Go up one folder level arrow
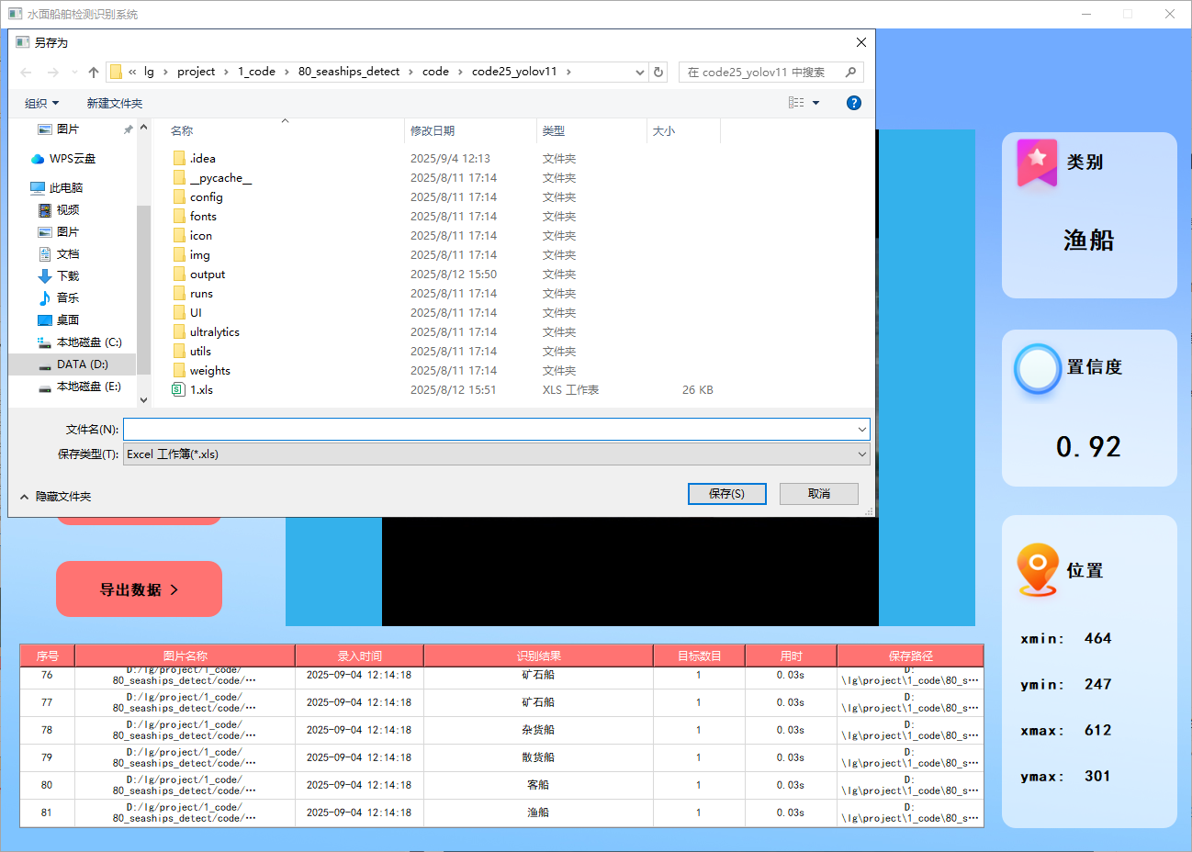 click(x=94, y=73)
